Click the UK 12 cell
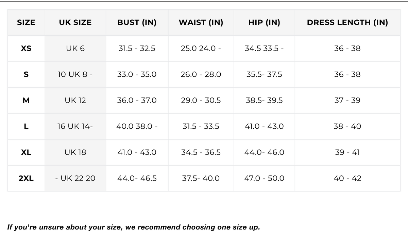 pyautogui.click(x=75, y=100)
